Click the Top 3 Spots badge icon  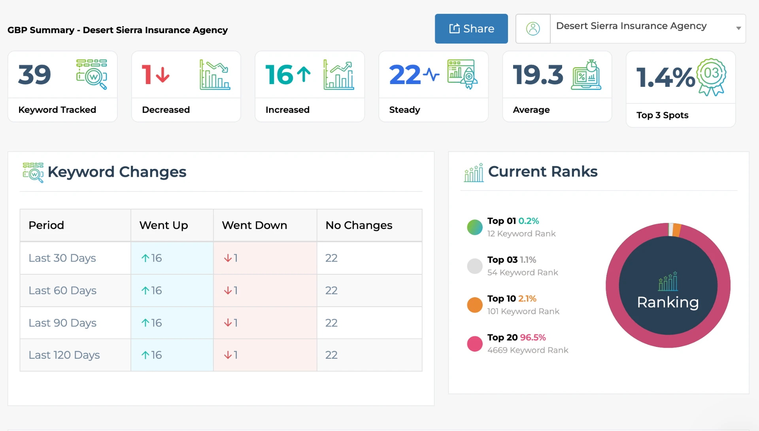[711, 77]
